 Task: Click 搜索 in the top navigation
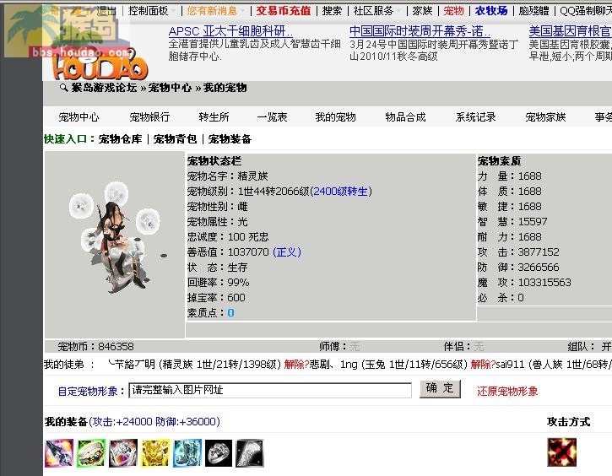[x=332, y=11]
